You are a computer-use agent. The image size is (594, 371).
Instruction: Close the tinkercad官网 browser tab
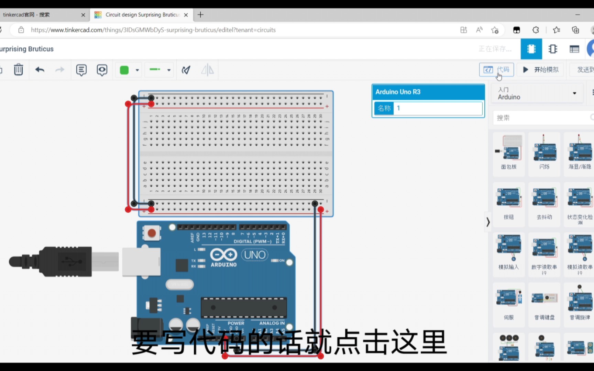83,15
